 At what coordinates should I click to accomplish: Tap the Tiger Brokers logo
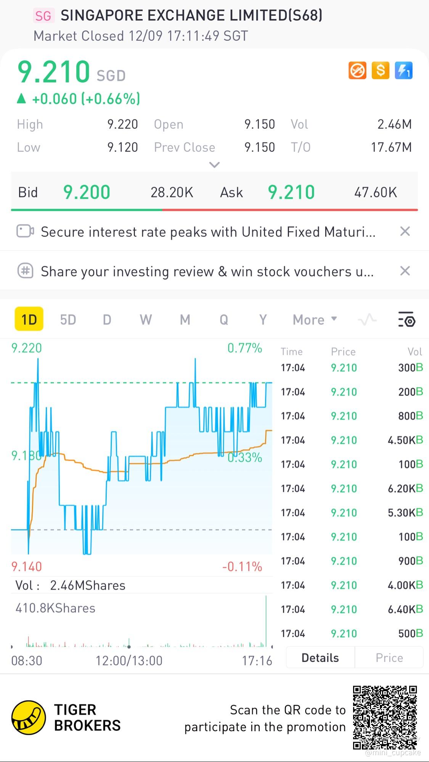[29, 717]
